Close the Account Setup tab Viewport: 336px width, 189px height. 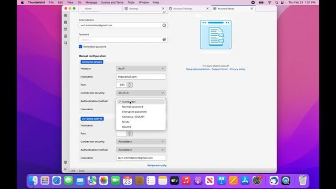[252, 8]
